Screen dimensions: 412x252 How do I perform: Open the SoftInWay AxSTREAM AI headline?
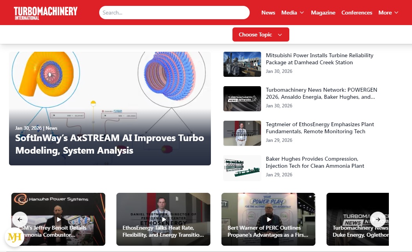(109, 144)
